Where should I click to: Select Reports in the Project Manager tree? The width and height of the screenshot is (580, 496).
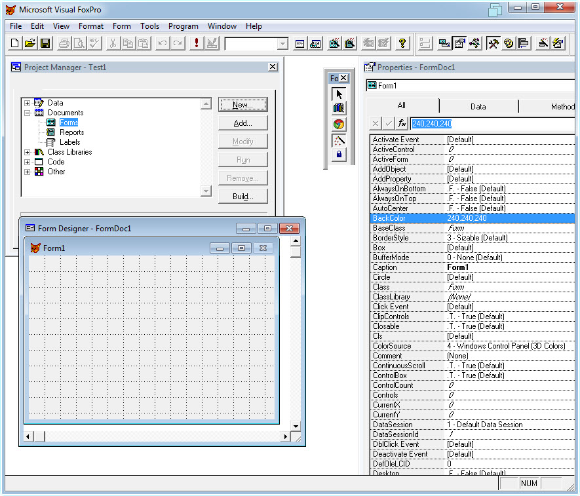(x=71, y=132)
